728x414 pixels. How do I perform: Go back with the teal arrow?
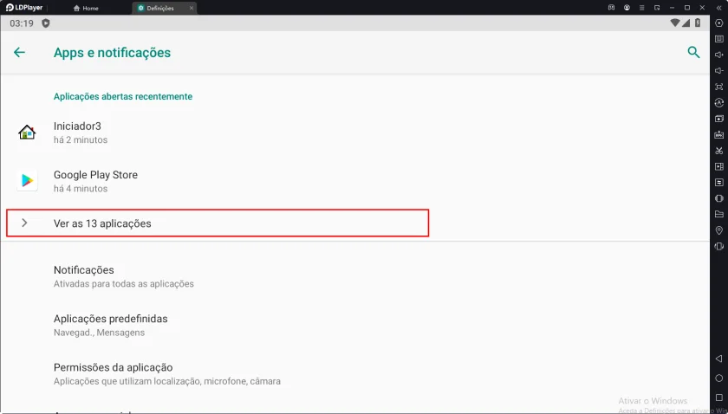point(19,53)
